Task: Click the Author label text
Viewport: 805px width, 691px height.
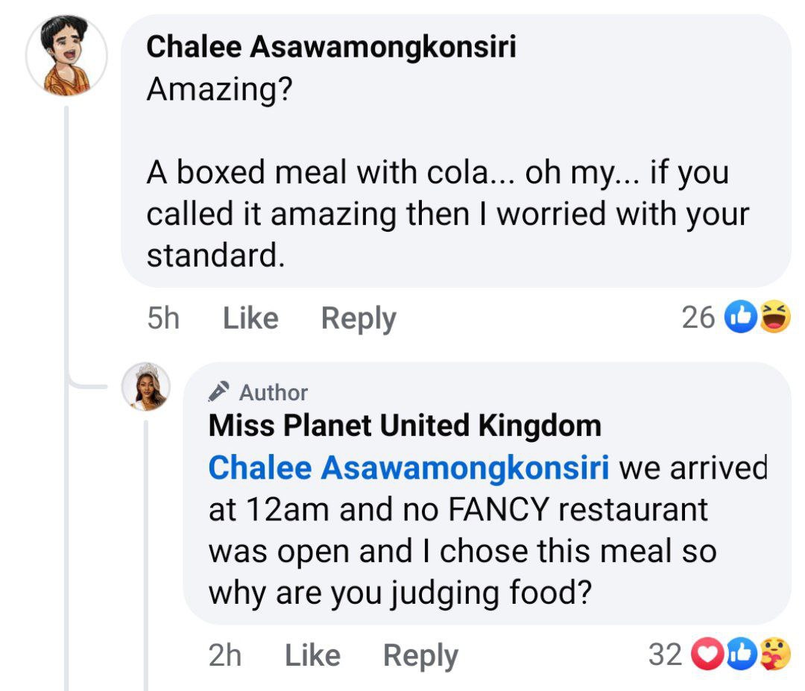Action: [x=273, y=392]
